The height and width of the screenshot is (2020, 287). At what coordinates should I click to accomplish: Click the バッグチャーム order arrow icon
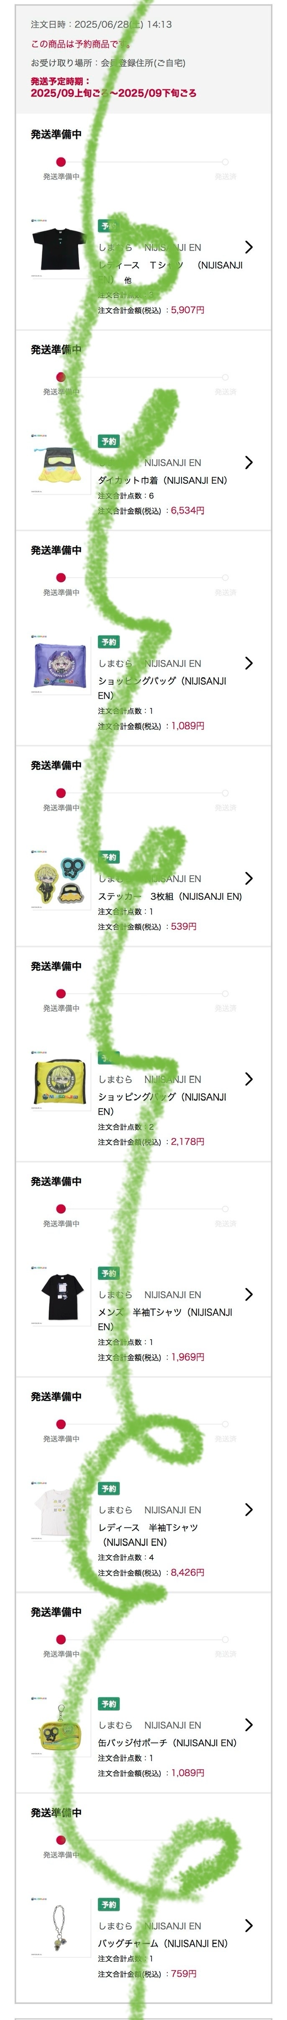pos(249,1926)
